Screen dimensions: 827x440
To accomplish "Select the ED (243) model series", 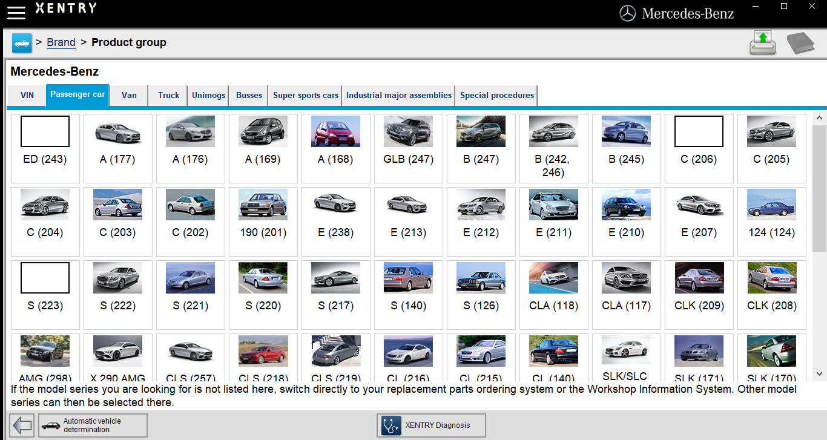I will coord(45,148).
